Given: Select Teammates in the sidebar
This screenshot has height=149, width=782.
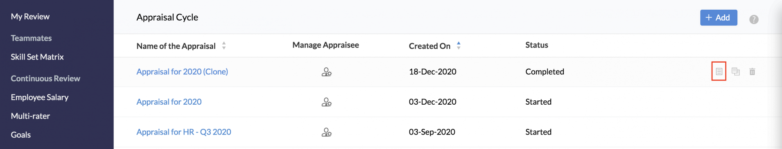Looking at the screenshot, I should tap(31, 38).
